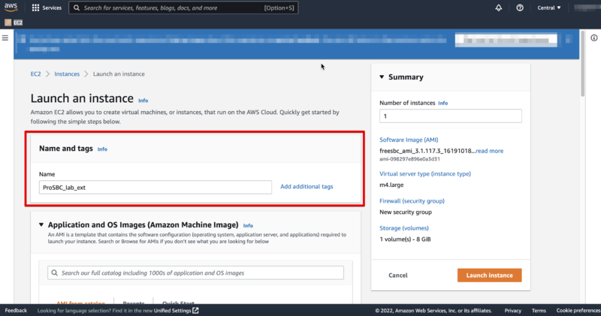Go to Instances breadcrumb
Screen dimensions: 601x316
coord(67,74)
